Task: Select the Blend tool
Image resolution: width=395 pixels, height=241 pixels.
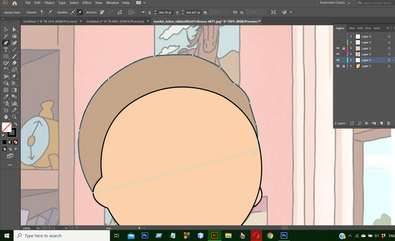Action: tap(14, 97)
